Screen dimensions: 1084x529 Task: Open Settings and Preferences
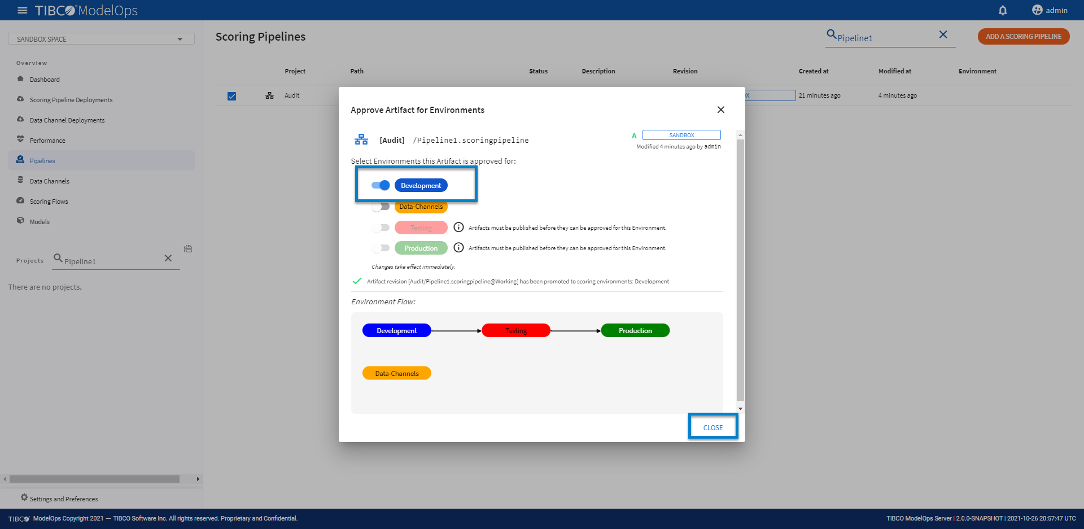[64, 499]
